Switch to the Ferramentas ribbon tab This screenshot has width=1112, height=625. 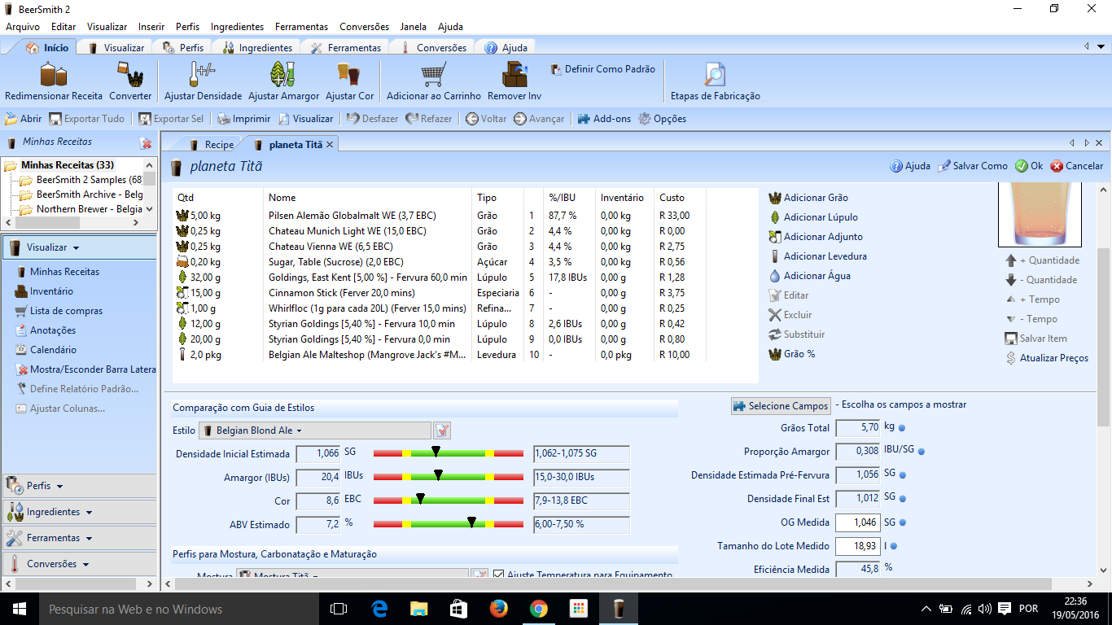[x=346, y=48]
